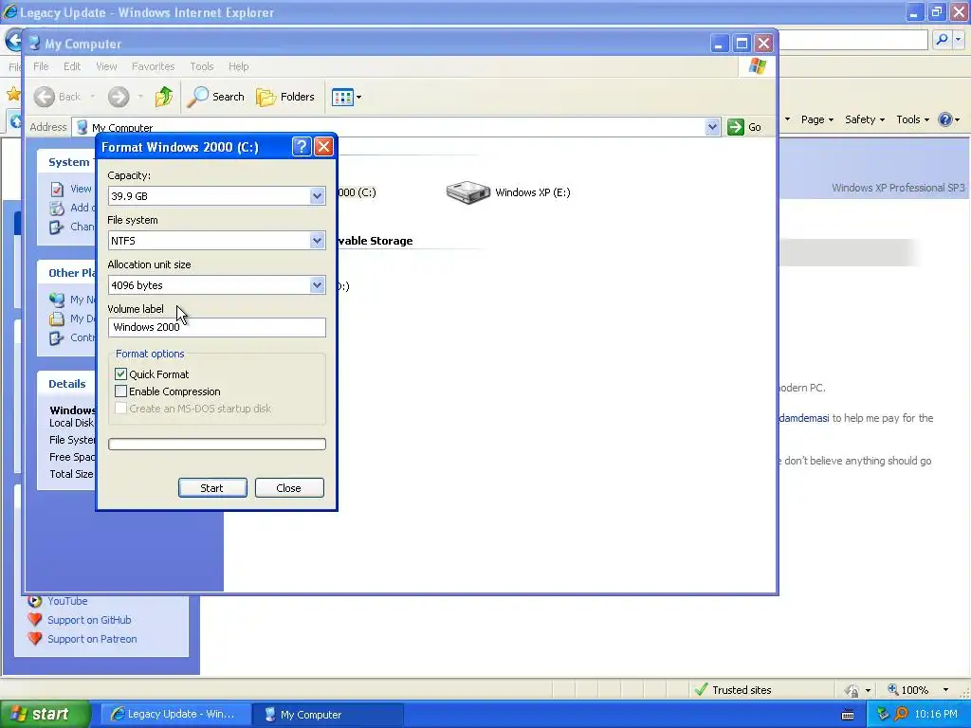Select the Windows XP (E:) drive icon

(x=468, y=192)
